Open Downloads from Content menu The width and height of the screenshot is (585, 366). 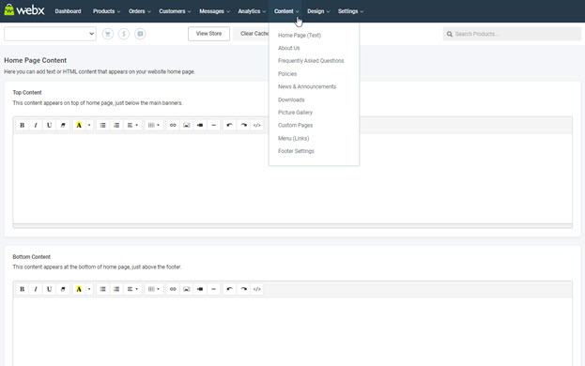291,99
